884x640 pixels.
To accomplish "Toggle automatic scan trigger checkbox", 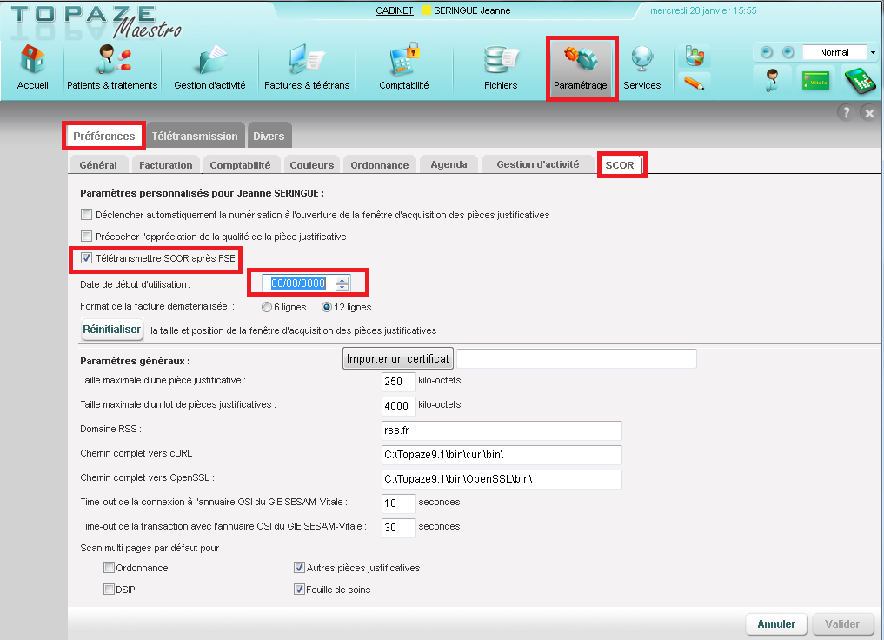I will [86, 214].
